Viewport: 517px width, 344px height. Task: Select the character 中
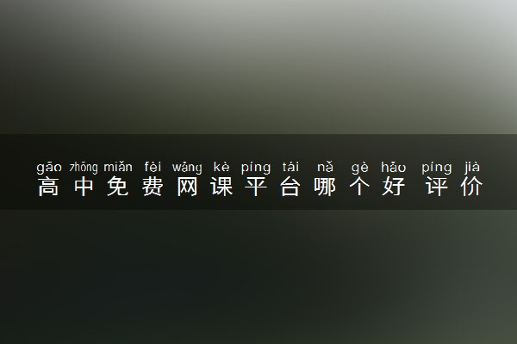(x=84, y=187)
